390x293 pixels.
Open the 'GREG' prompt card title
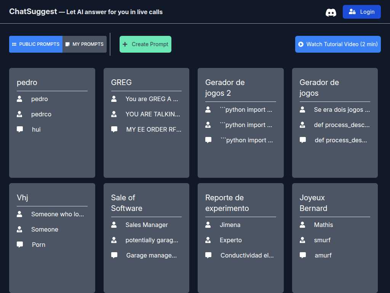tap(121, 82)
